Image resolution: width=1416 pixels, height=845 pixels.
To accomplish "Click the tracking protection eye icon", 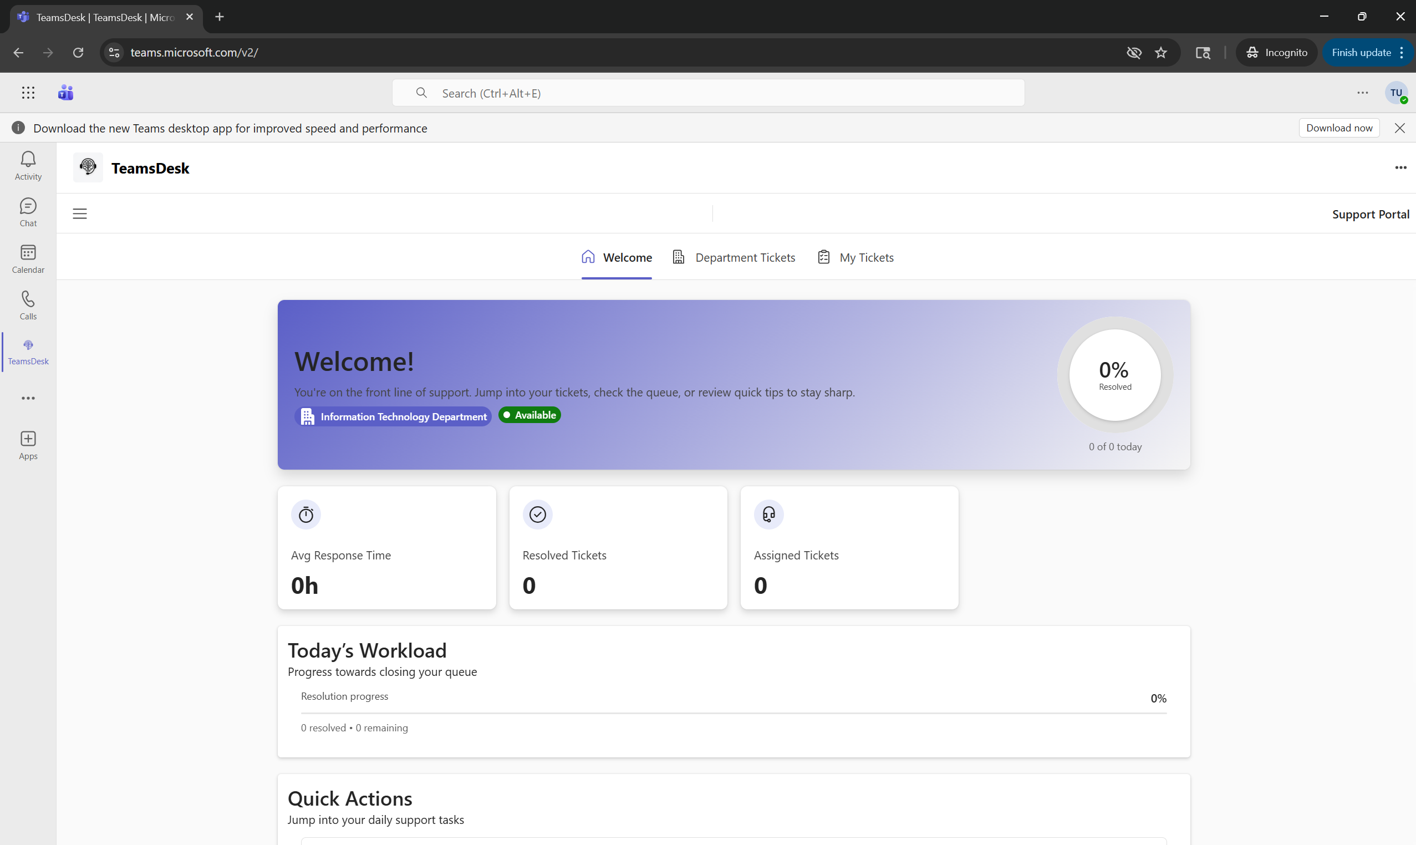I will 1134,52.
